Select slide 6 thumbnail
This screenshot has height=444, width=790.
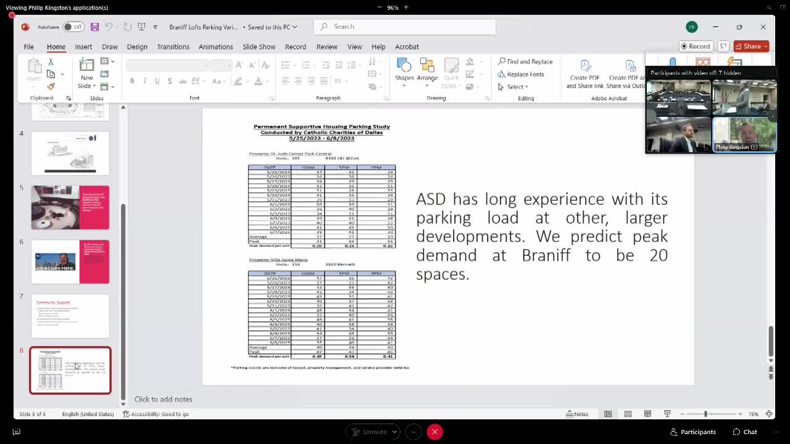click(70, 261)
